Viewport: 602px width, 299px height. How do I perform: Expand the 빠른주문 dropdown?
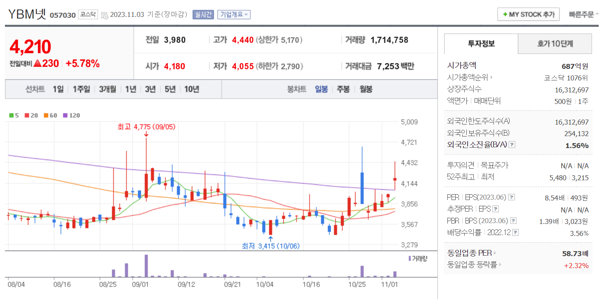click(x=583, y=14)
